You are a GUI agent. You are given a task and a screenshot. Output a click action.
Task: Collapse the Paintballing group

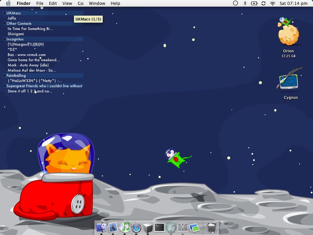click(4, 76)
